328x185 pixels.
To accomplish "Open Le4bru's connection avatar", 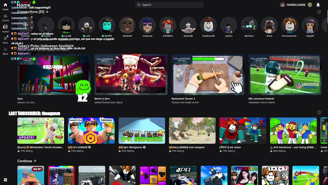I will pyautogui.click(x=229, y=25).
